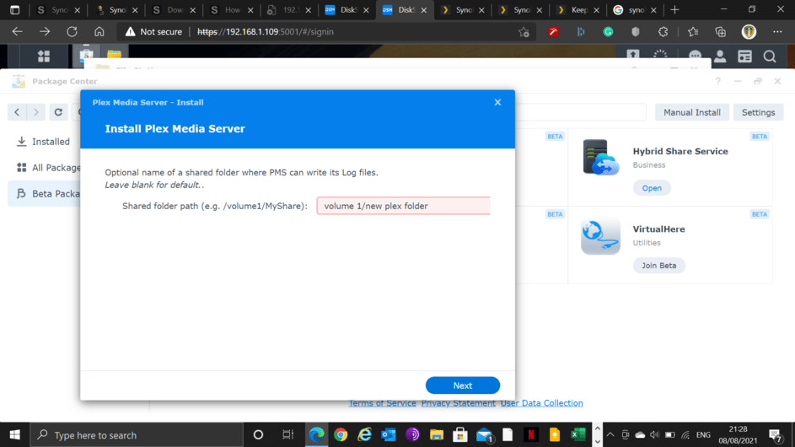Open Chrome from the Windows taskbar
Viewport: 795px width, 447px height.
[x=341, y=435]
